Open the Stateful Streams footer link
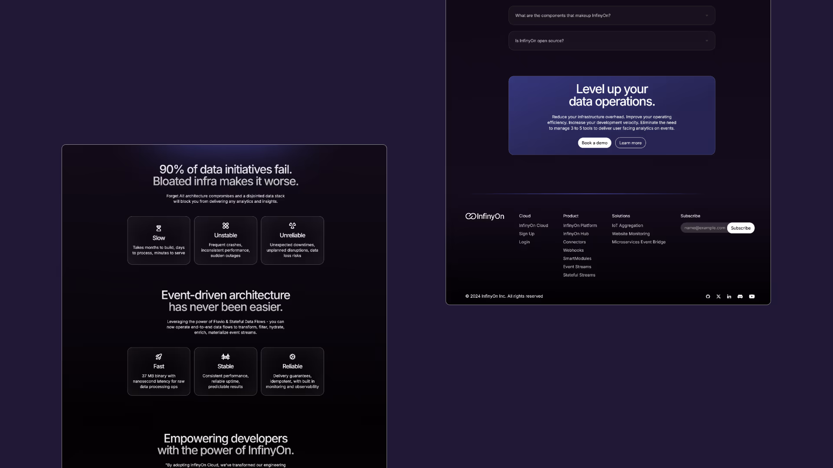This screenshot has width=833, height=468. coord(579,275)
